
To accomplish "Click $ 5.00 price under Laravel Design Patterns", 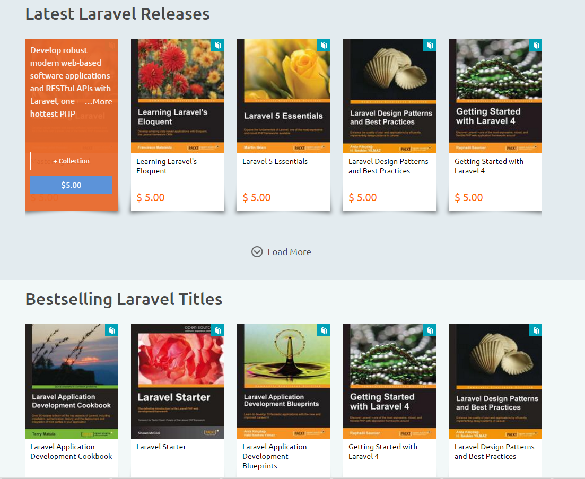I will pyautogui.click(x=363, y=197).
